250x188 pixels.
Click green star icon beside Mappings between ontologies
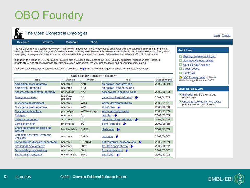coord(180,56)
